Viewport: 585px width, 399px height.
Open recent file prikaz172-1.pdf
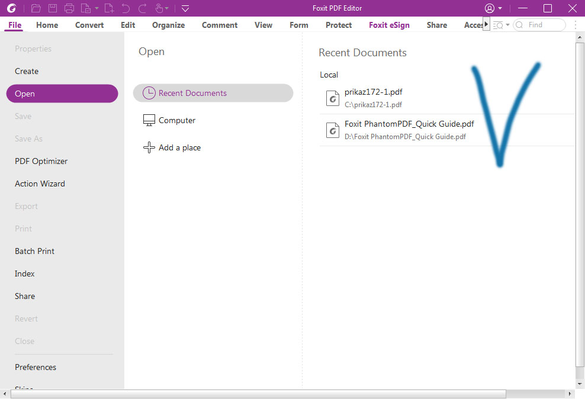coord(374,92)
